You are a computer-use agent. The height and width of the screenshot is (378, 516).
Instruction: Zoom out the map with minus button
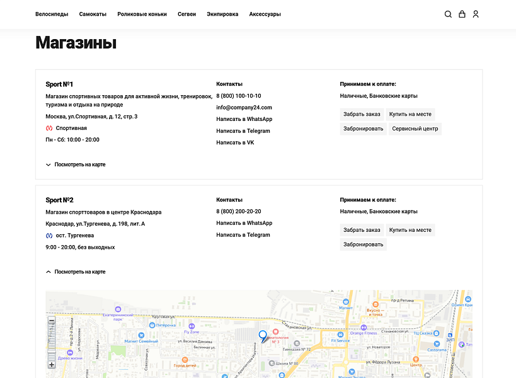pyautogui.click(x=52, y=321)
